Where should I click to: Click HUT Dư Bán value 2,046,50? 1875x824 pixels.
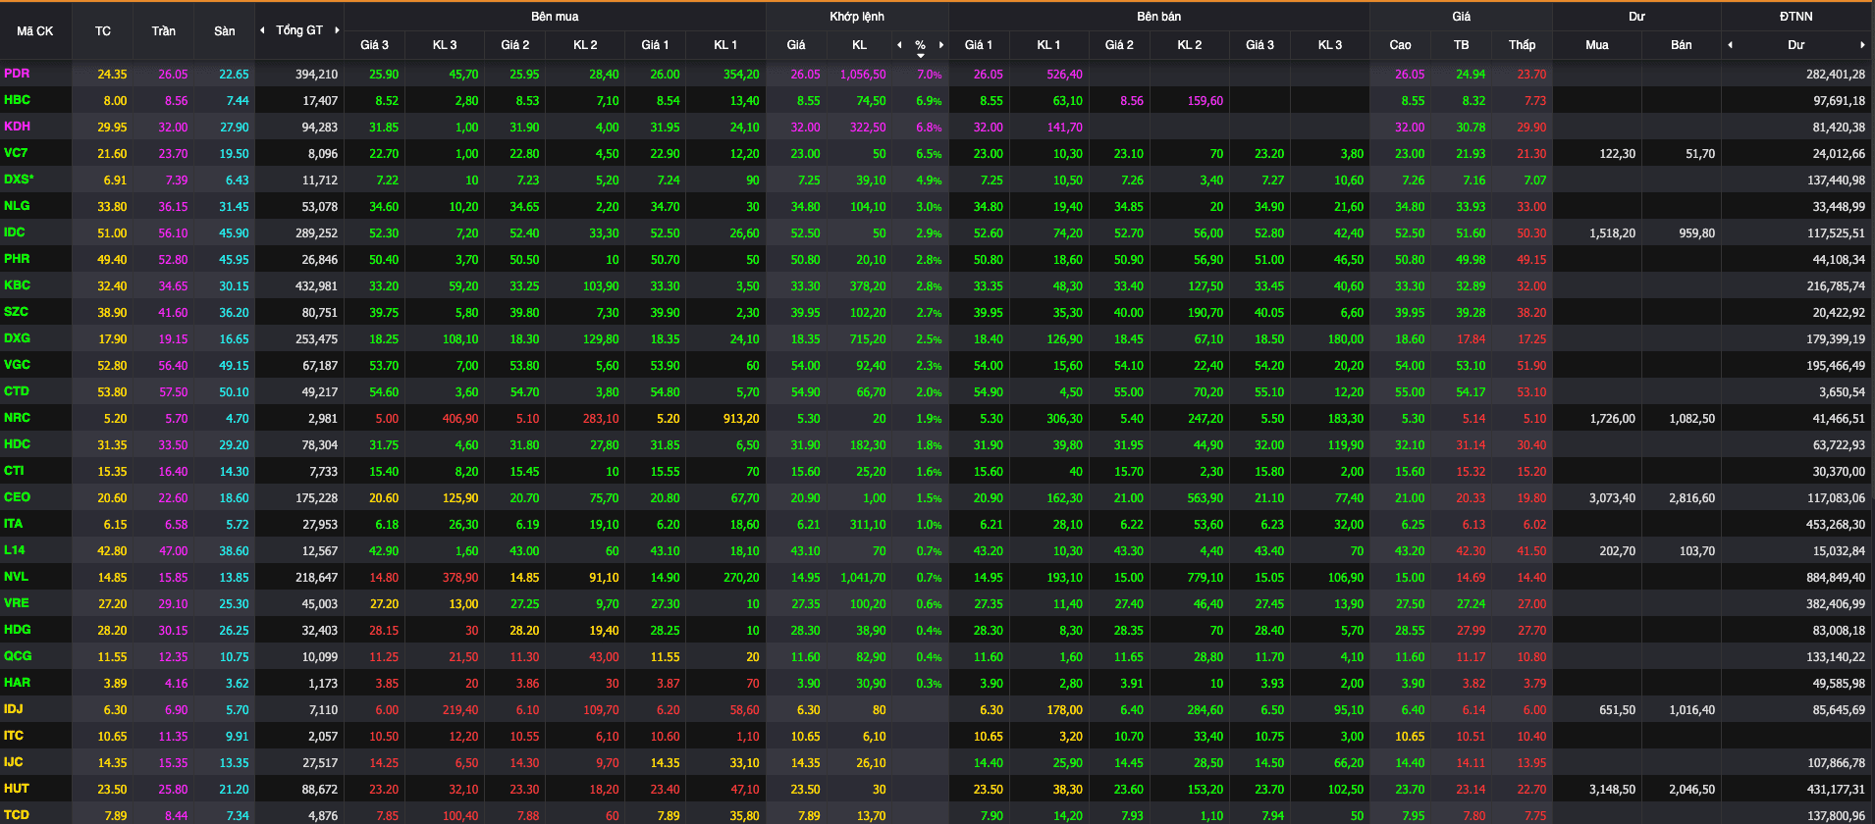[1691, 790]
